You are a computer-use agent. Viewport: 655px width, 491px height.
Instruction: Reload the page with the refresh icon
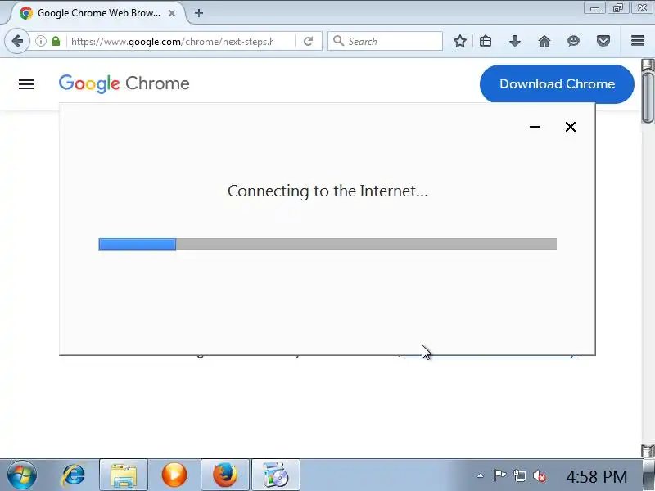pos(309,41)
